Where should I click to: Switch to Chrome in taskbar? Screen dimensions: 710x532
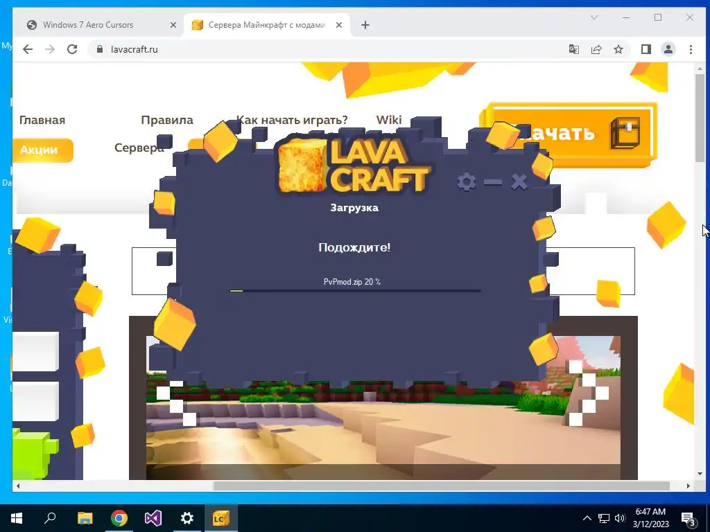tap(119, 518)
